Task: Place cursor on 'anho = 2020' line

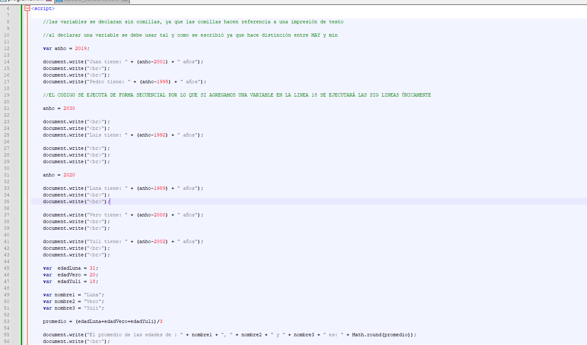Action: tap(59, 175)
